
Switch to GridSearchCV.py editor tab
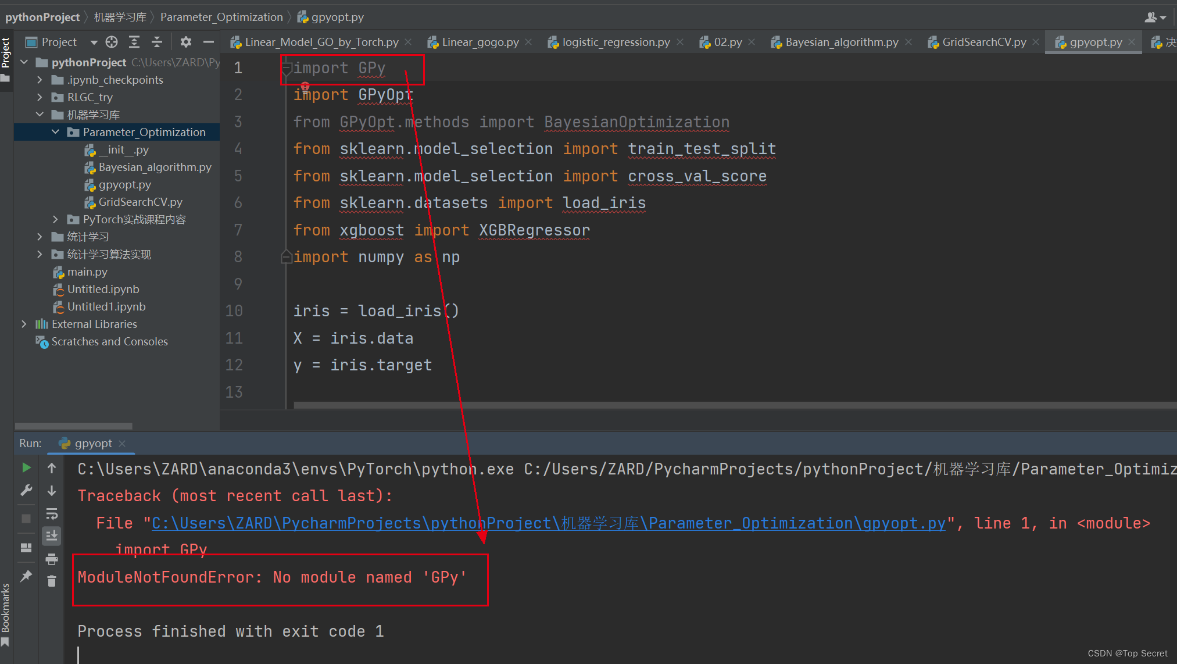983,42
